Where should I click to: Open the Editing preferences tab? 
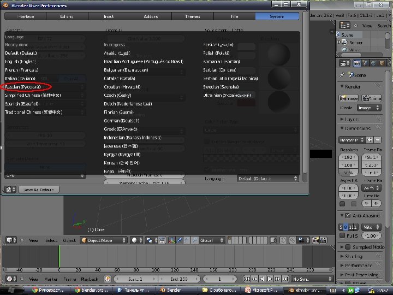tap(67, 16)
